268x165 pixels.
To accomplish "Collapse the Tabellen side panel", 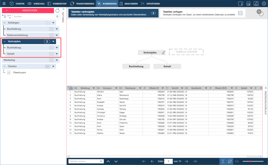I will click(63, 9).
